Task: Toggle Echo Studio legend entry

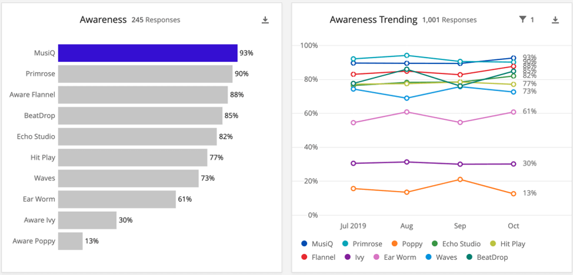Action: [x=456, y=244]
